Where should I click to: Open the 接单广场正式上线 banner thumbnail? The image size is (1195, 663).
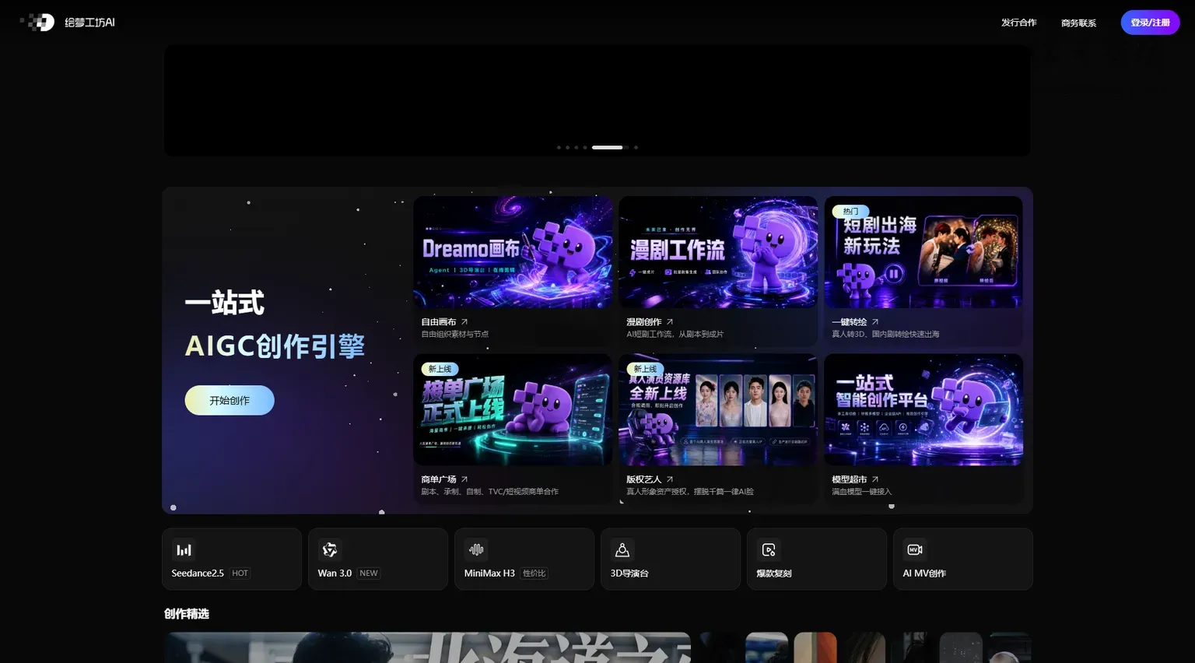513,410
